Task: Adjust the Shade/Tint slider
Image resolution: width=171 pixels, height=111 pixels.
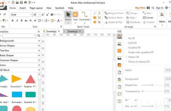Action: click(x=152, y=85)
